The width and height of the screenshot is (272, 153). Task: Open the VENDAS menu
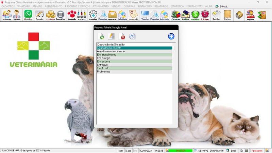tap(116, 6)
